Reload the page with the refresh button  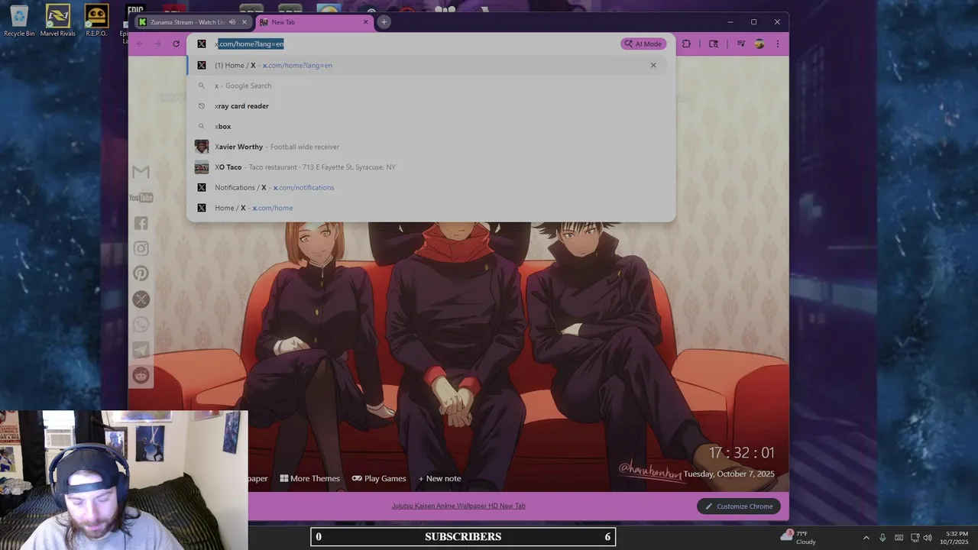click(x=176, y=44)
